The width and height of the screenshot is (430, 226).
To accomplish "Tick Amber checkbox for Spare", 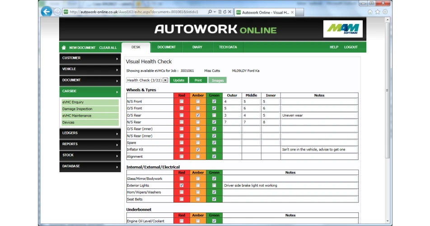I will [198, 143].
